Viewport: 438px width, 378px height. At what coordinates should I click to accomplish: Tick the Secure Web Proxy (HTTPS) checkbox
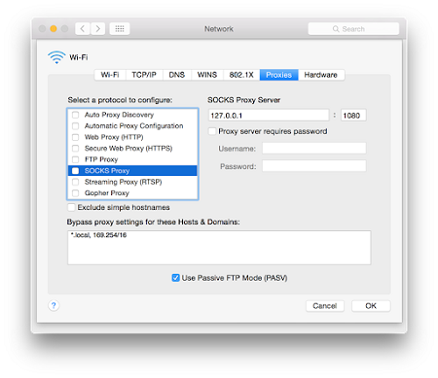(75, 149)
